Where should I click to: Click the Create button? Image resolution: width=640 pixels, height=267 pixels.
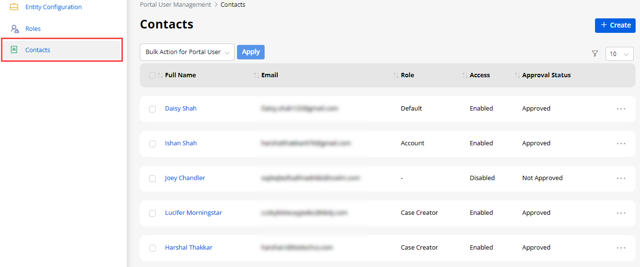pos(615,25)
